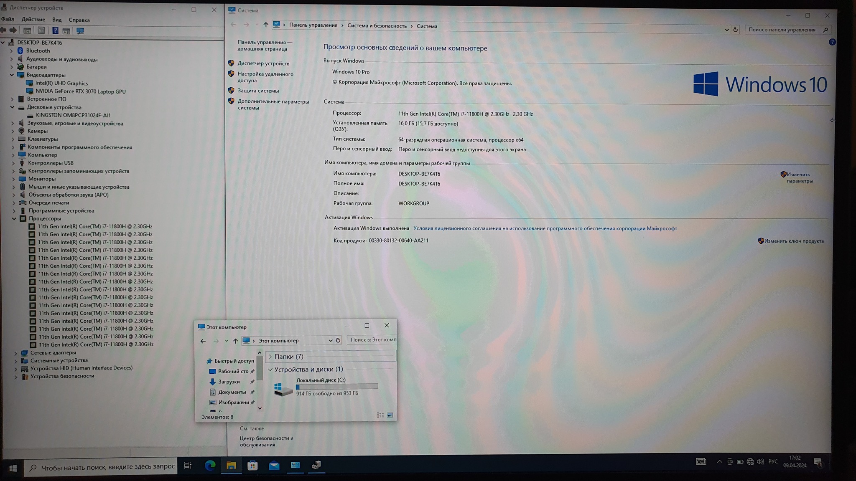Open the Действие menu
The image size is (856, 481).
tap(33, 20)
